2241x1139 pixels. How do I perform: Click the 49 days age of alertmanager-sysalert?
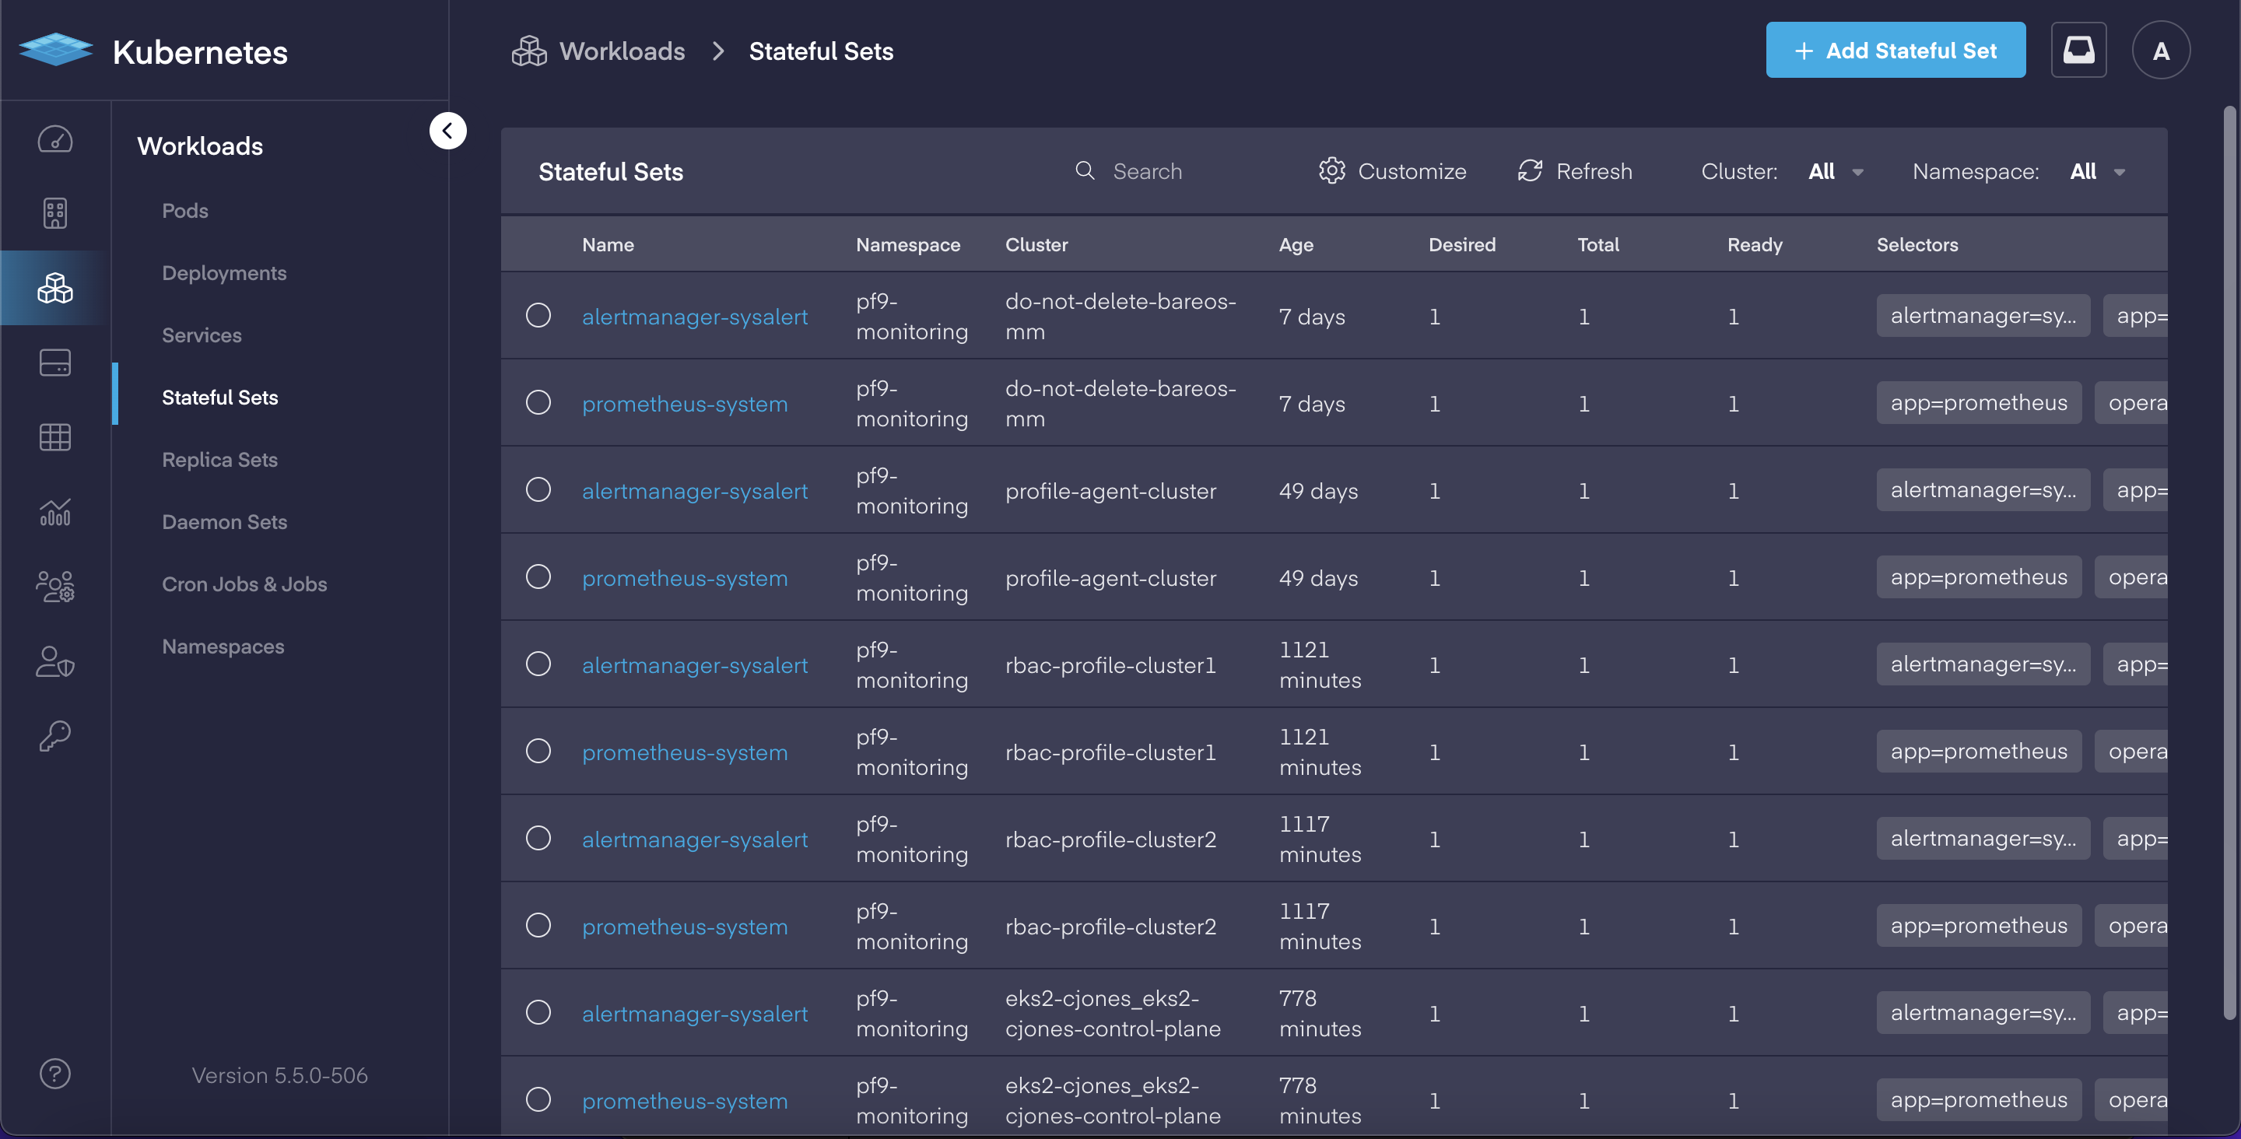point(1318,491)
